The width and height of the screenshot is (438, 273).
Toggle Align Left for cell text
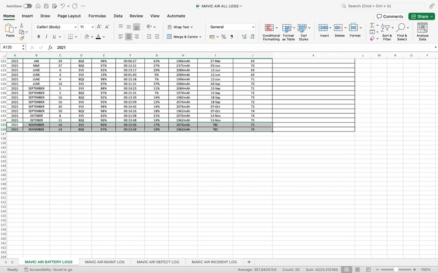[121, 36]
